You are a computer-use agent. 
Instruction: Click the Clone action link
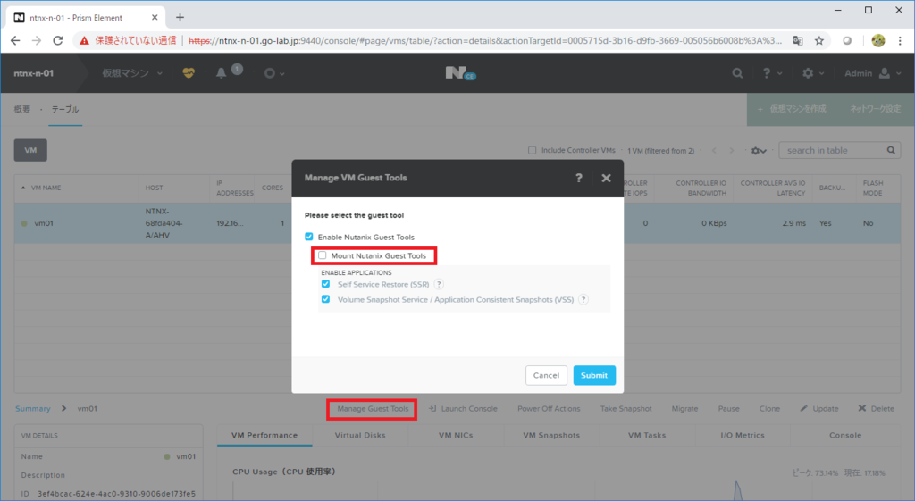[769, 408]
